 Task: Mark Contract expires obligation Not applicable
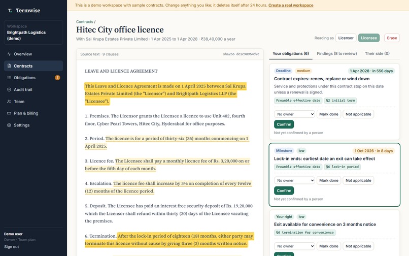(358, 114)
